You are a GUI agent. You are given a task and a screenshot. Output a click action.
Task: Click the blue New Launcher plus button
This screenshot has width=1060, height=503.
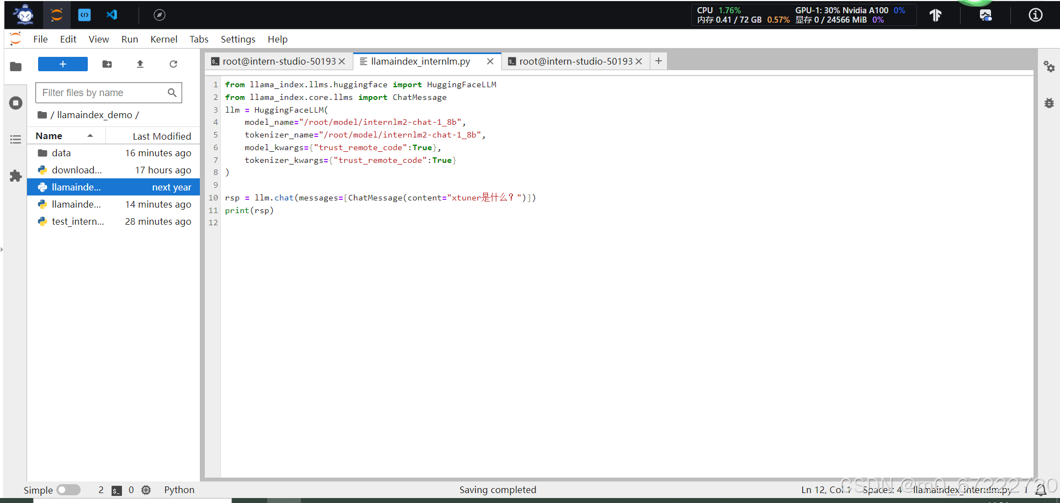coord(62,64)
